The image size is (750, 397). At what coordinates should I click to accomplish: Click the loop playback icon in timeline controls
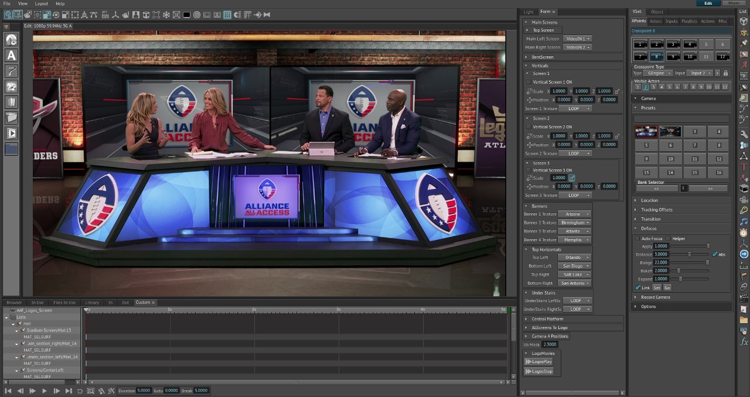tap(80, 391)
